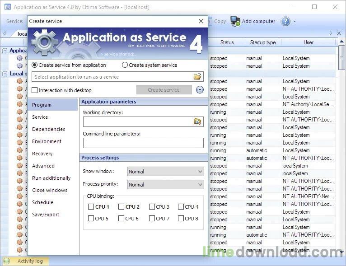Open the Show window dropdown
Image resolution: width=346 pixels, height=266 pixels.
(165, 171)
